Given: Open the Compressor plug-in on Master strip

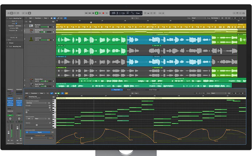Looking at the screenshot, I should [19, 100].
